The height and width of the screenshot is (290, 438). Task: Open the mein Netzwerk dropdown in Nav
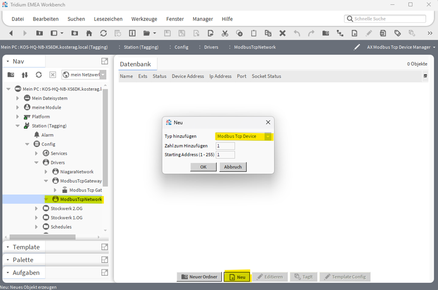[x=103, y=74]
